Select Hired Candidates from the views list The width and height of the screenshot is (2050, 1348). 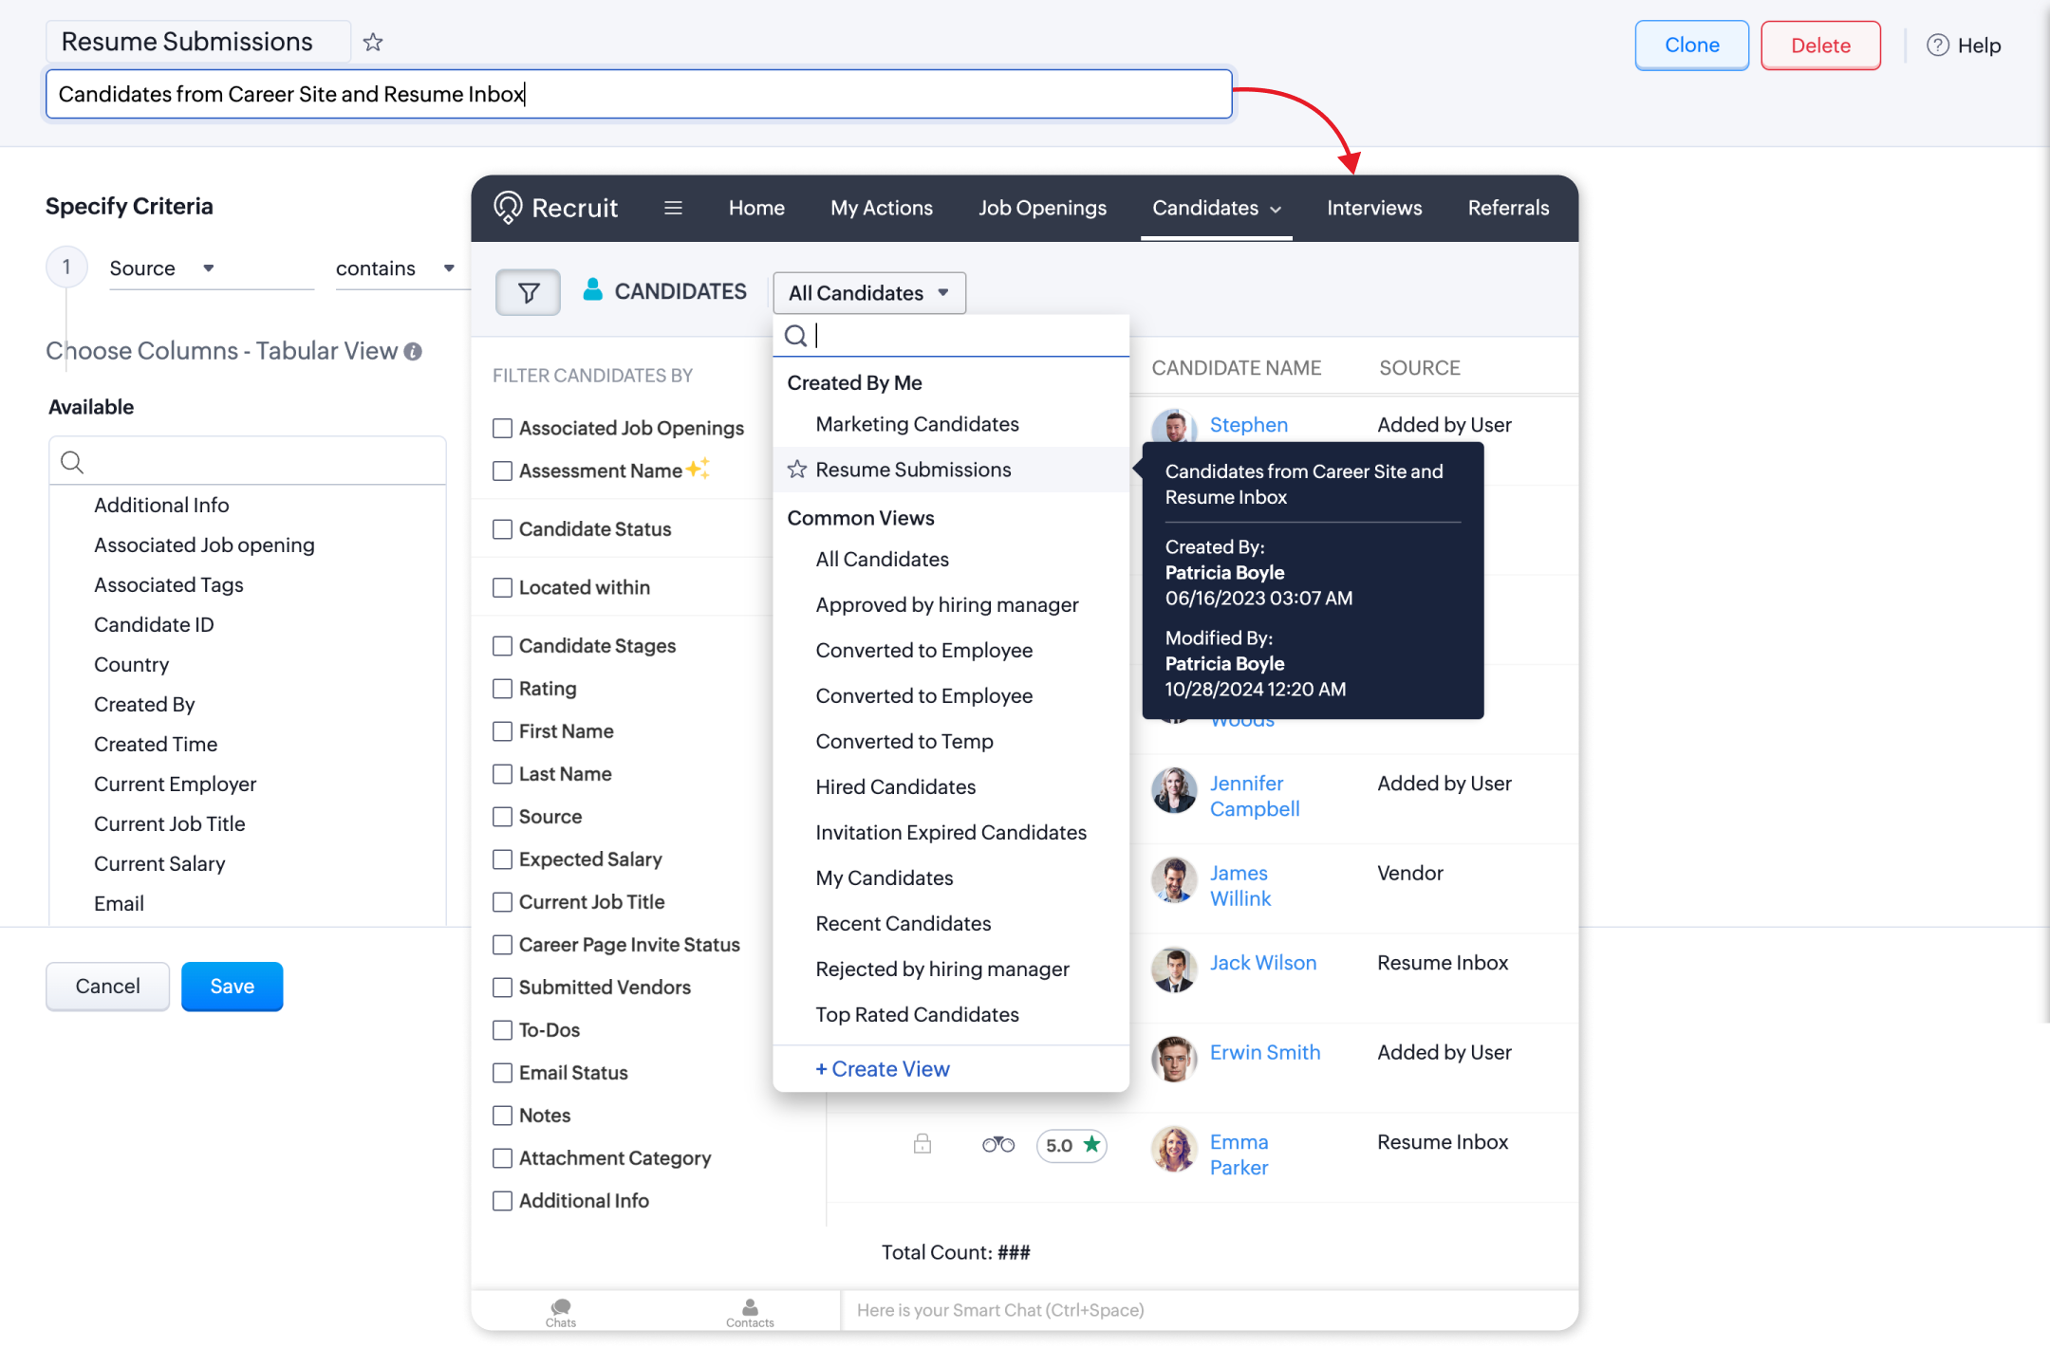(895, 786)
